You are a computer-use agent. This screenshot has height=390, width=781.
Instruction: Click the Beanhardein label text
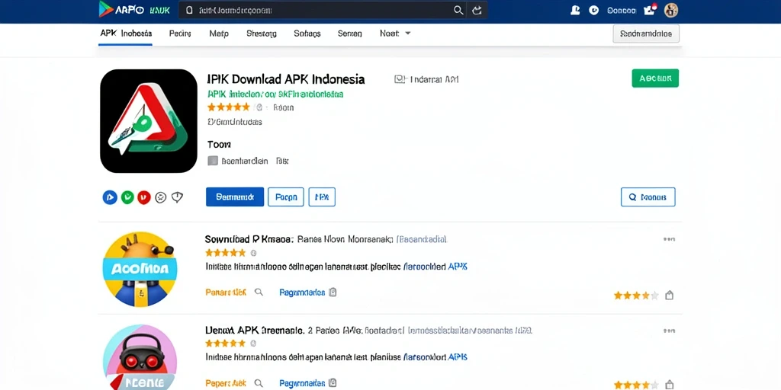click(x=245, y=161)
